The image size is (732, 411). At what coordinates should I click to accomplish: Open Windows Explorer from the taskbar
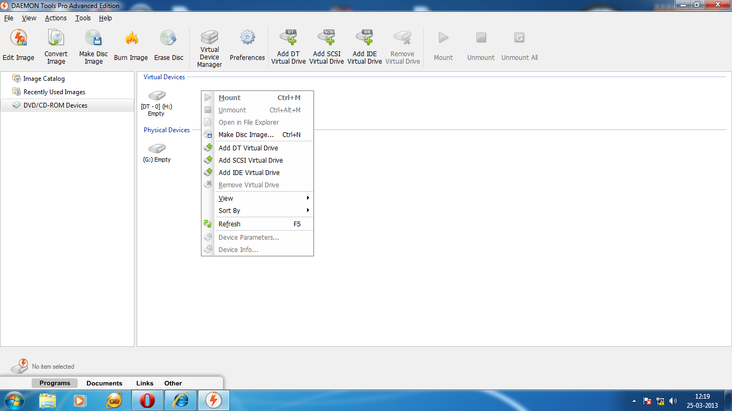48,400
